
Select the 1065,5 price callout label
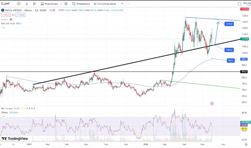tap(229, 50)
